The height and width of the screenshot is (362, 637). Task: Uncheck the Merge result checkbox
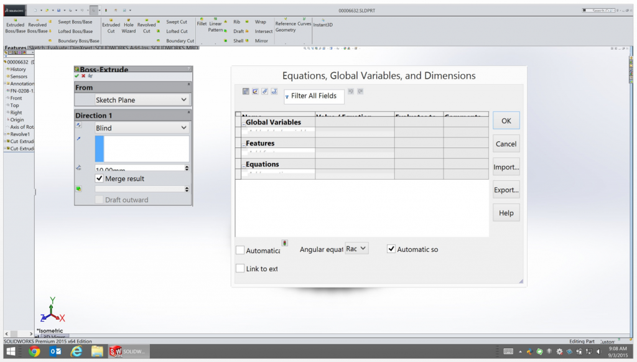pos(100,179)
